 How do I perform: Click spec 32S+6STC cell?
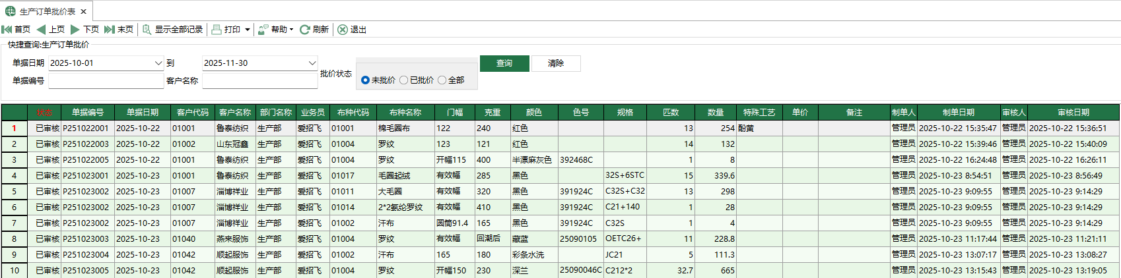[625, 176]
